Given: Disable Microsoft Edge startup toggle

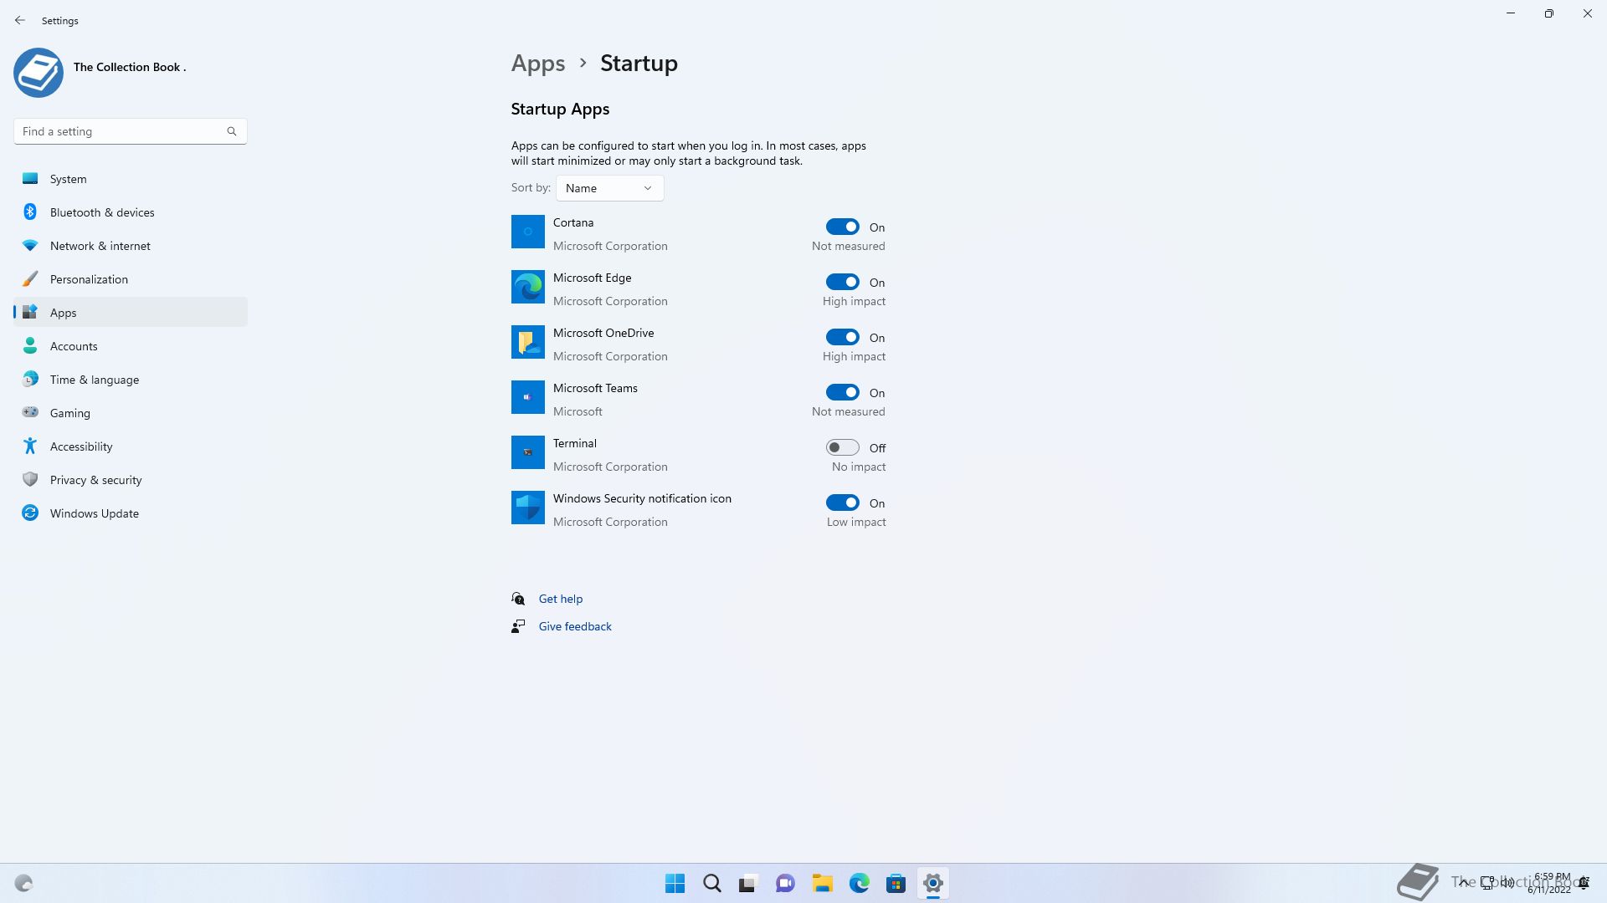Looking at the screenshot, I should click(x=842, y=282).
